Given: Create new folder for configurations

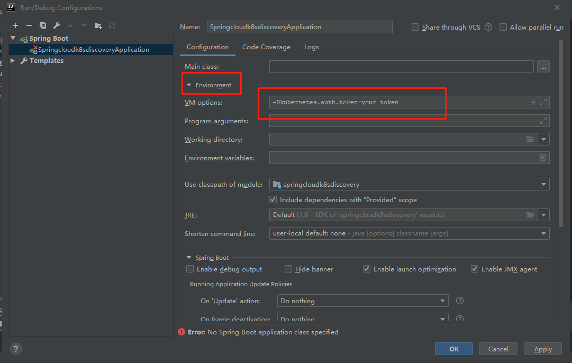Looking at the screenshot, I should (x=98, y=25).
